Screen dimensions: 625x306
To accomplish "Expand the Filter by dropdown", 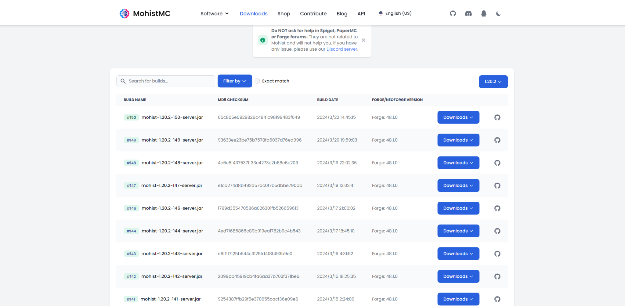I will pyautogui.click(x=234, y=81).
